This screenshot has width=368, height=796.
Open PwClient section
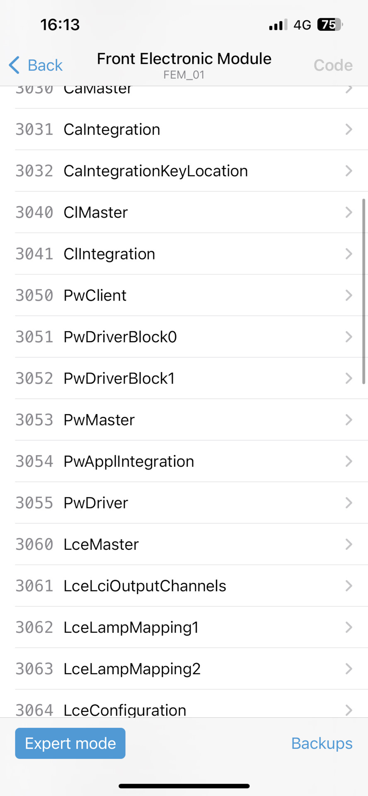pos(95,295)
